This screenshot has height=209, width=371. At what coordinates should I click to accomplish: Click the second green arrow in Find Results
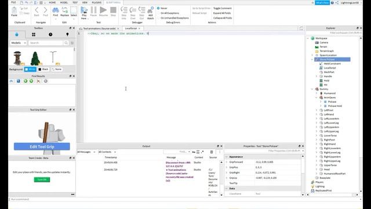tap(31, 81)
